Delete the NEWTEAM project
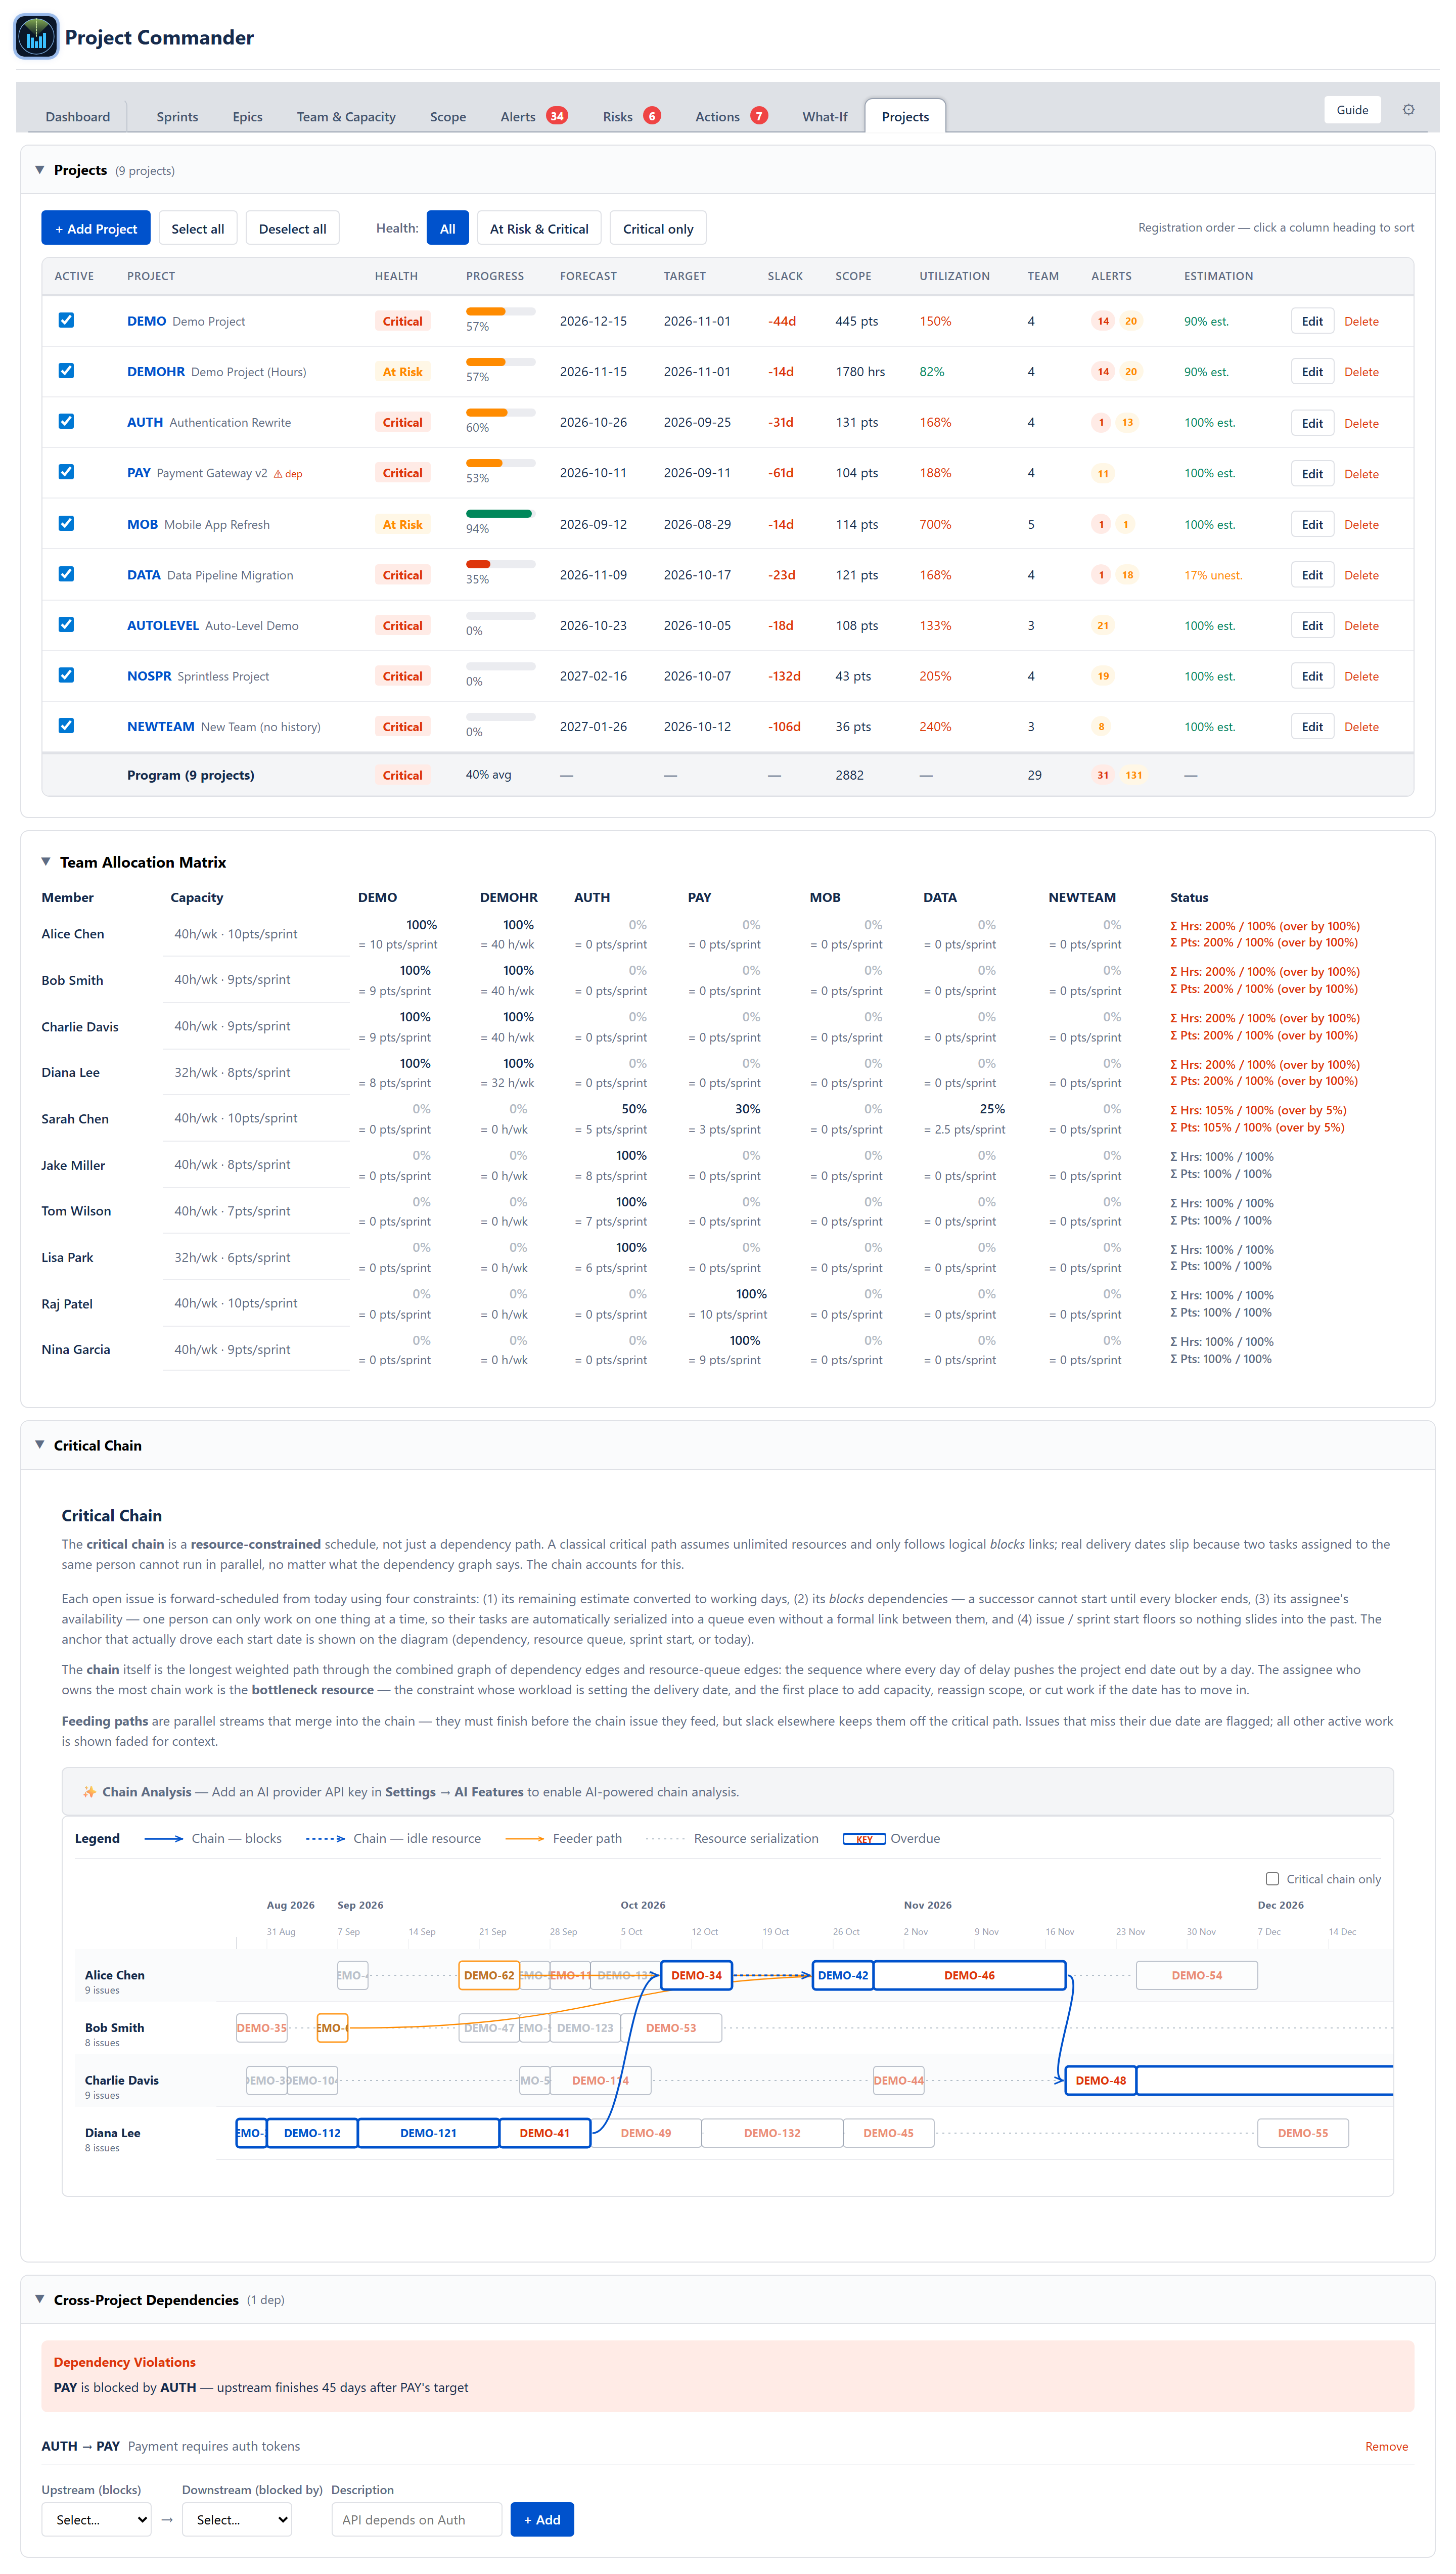 click(1361, 727)
